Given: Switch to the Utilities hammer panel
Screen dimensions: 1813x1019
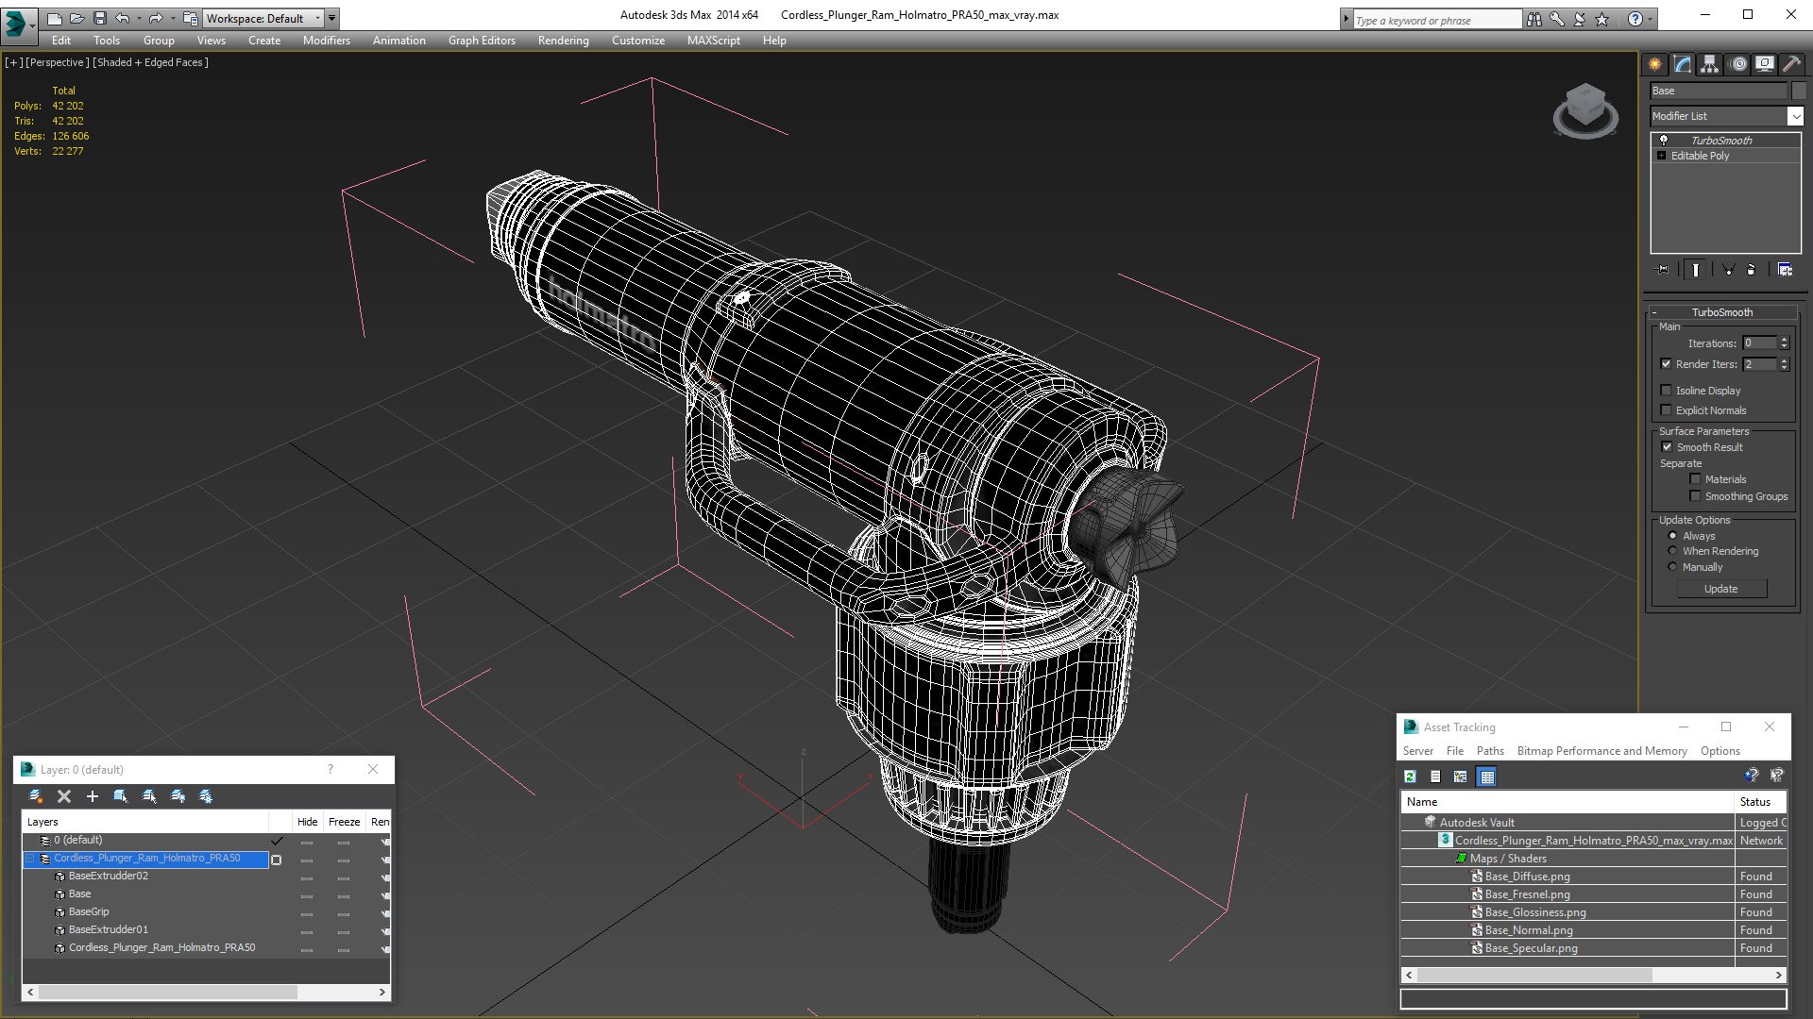Looking at the screenshot, I should pos(1792,64).
